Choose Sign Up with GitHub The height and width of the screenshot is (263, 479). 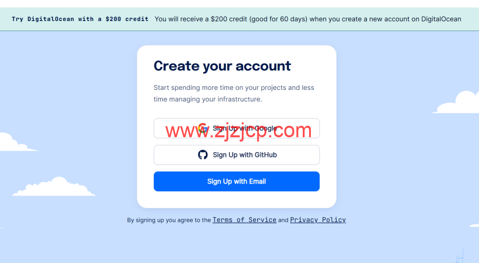click(x=237, y=154)
